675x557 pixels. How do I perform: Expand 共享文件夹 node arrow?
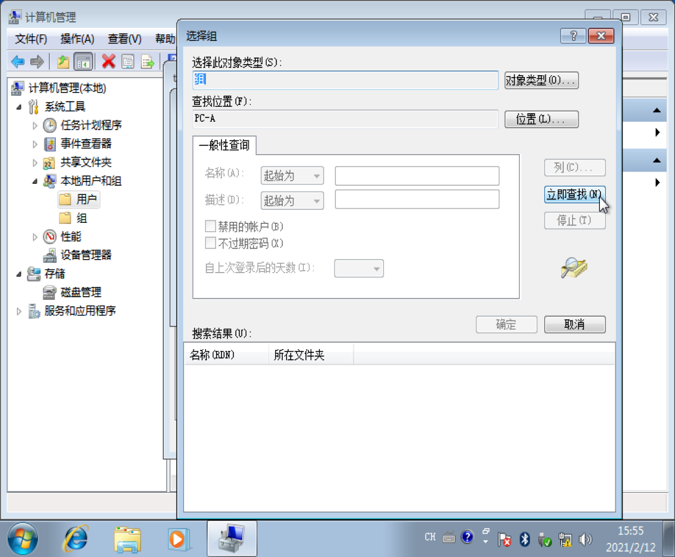click(35, 163)
